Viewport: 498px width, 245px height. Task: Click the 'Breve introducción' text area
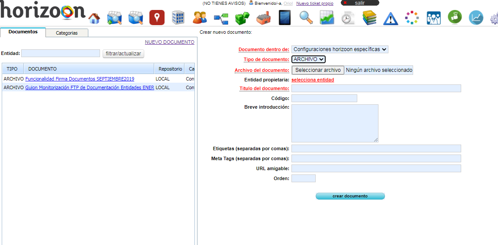point(335,123)
